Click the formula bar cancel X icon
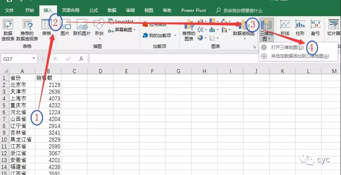 (x=55, y=59)
